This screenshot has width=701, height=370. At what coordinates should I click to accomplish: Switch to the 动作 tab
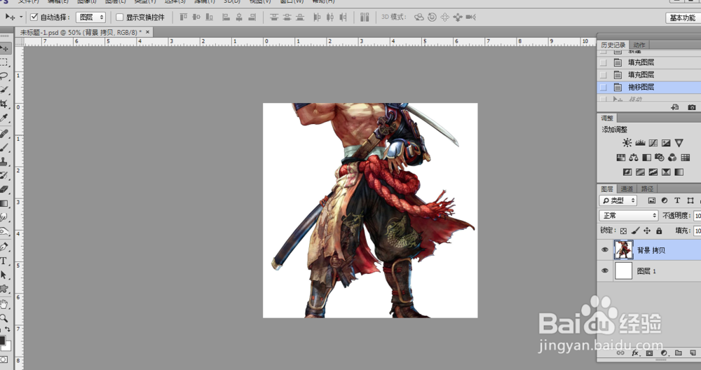[x=639, y=45]
